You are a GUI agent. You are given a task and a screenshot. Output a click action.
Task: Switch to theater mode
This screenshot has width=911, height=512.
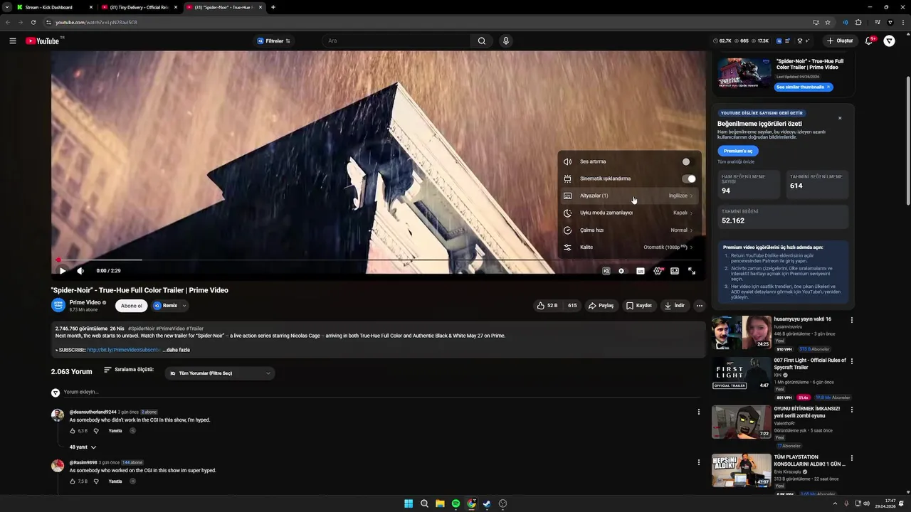[x=675, y=271]
